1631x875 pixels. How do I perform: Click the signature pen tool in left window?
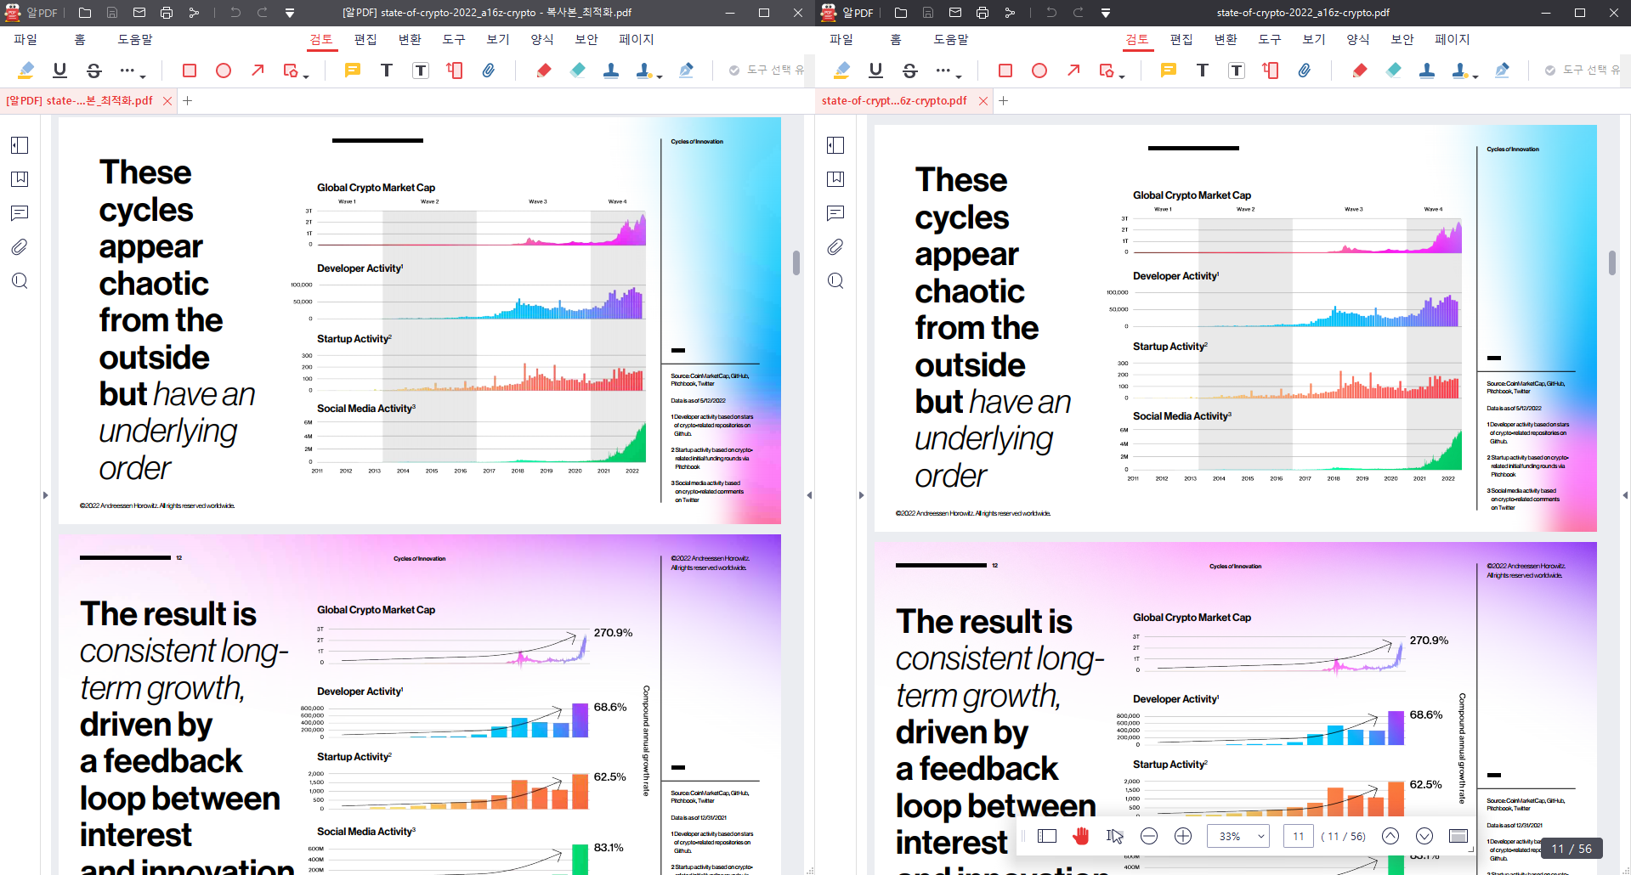click(x=686, y=71)
